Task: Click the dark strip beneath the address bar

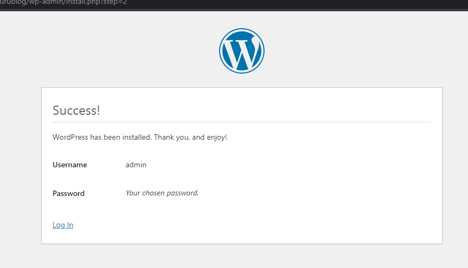Action: (234, 10)
